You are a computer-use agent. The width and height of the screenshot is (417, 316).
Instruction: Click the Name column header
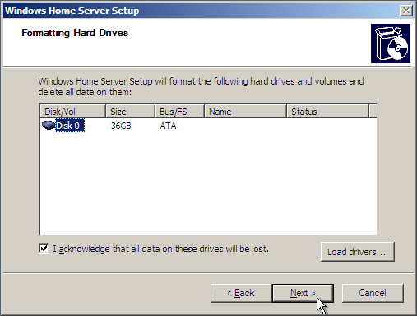click(x=246, y=112)
